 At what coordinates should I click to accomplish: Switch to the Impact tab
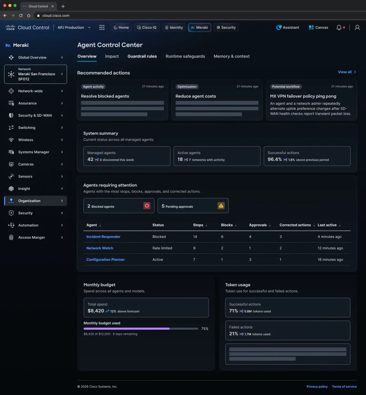pyautogui.click(x=112, y=56)
